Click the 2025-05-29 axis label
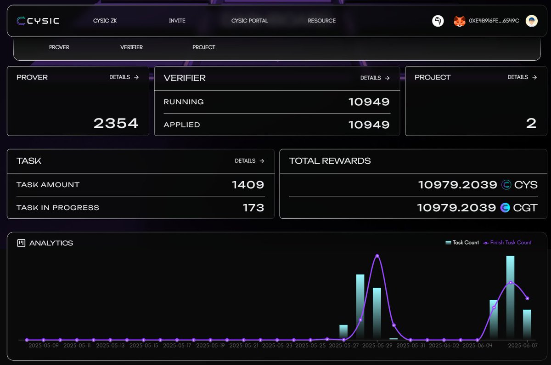The image size is (551, 365). tap(377, 345)
